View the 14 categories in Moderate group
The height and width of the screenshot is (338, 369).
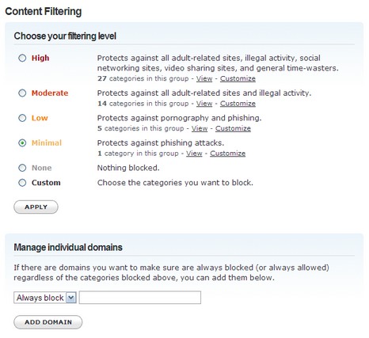(204, 104)
